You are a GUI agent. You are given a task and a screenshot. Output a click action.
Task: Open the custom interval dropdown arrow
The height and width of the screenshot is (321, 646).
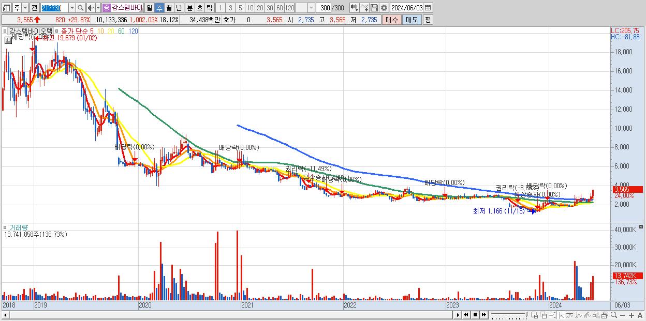pos(311,8)
